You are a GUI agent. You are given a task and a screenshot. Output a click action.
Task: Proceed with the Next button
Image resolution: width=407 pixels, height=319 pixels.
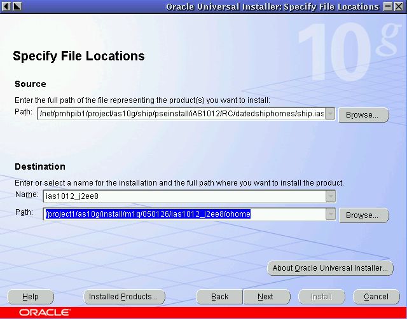coord(267,297)
